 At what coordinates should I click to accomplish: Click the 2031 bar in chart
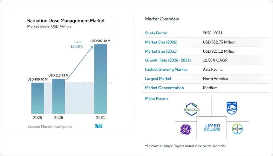pyautogui.click(x=100, y=79)
